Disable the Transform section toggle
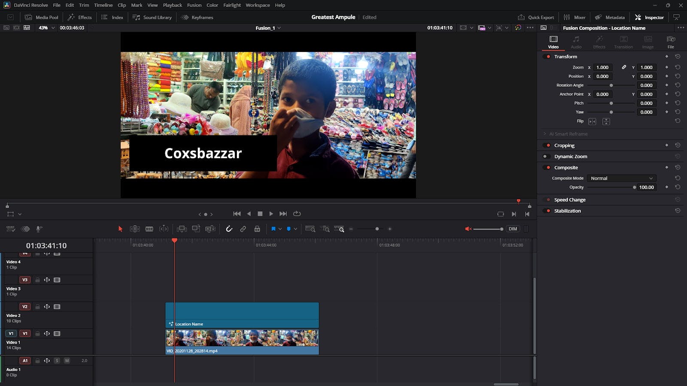The width and height of the screenshot is (687, 386). coord(547,57)
